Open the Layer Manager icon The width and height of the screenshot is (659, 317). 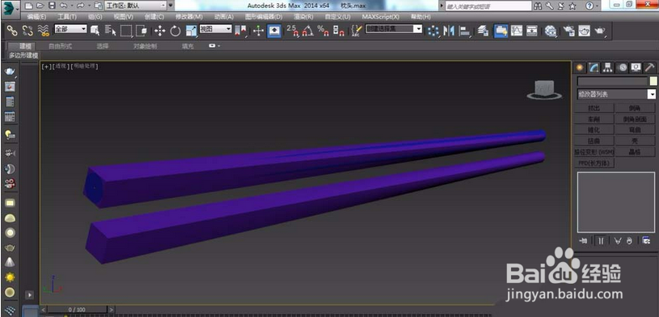[484, 31]
